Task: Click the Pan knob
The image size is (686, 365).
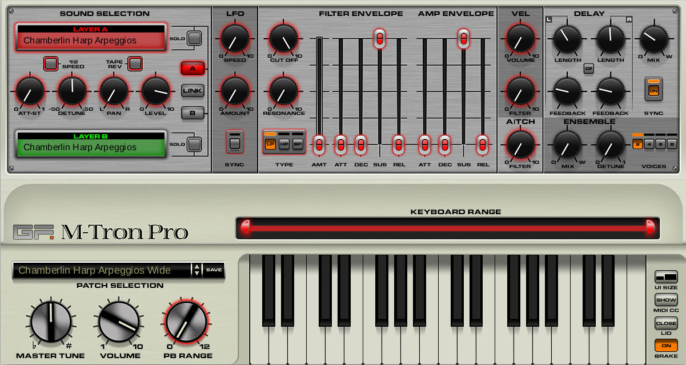Action: point(114,91)
